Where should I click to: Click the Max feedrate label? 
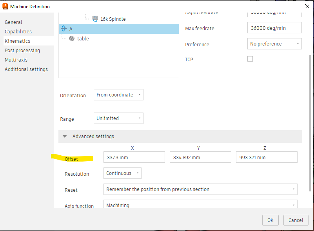pyautogui.click(x=200, y=29)
